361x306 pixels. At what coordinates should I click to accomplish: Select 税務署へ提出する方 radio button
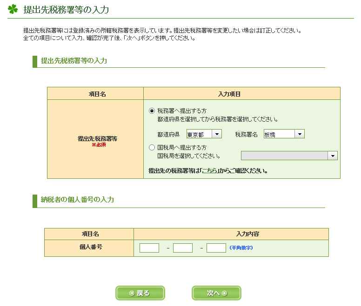[x=152, y=111]
